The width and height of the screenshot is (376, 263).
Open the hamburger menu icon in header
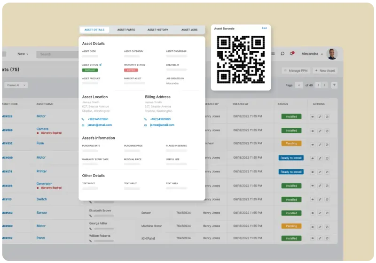(x=273, y=54)
